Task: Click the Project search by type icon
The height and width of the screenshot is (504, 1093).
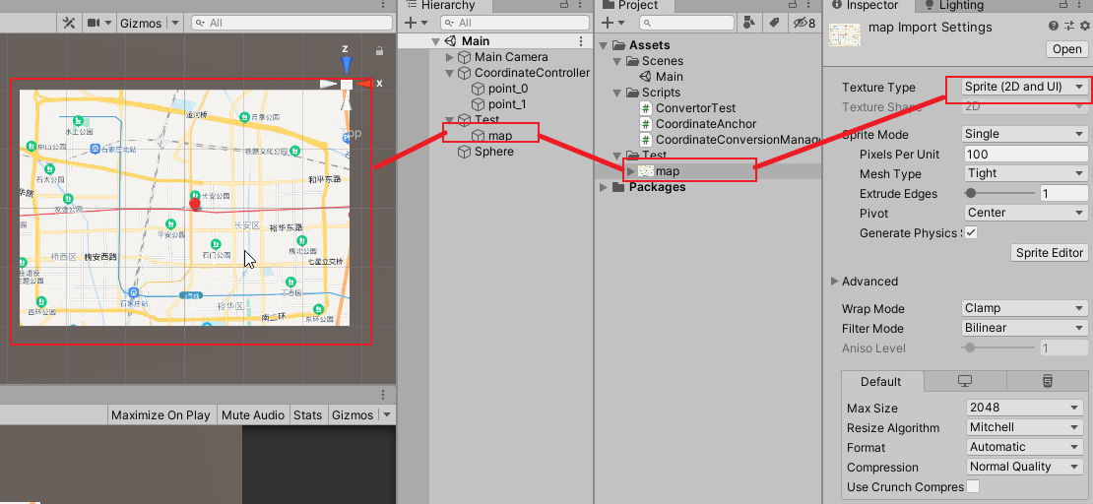Action: click(750, 23)
